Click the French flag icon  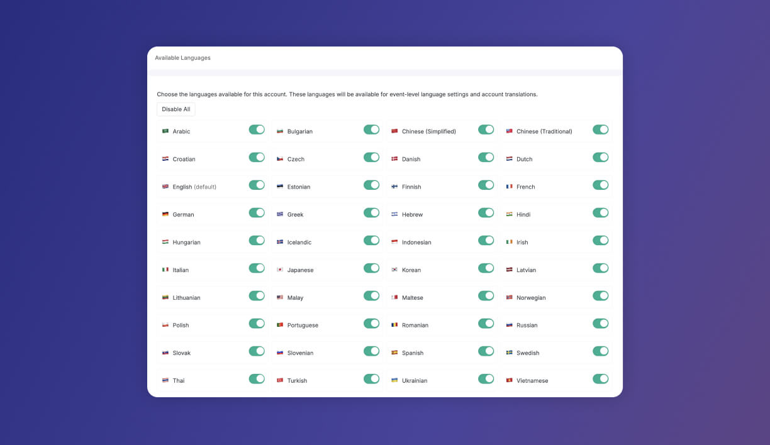(510, 187)
